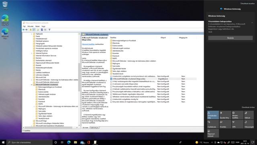
Task: Open the Csatlakozás quick action tile
Action: [x=213, y=124]
